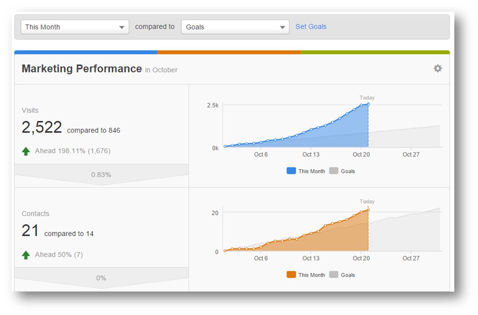Viewport: 478px width, 315px height.
Task: Click the 2,522 Visits total number
Action: (42, 127)
